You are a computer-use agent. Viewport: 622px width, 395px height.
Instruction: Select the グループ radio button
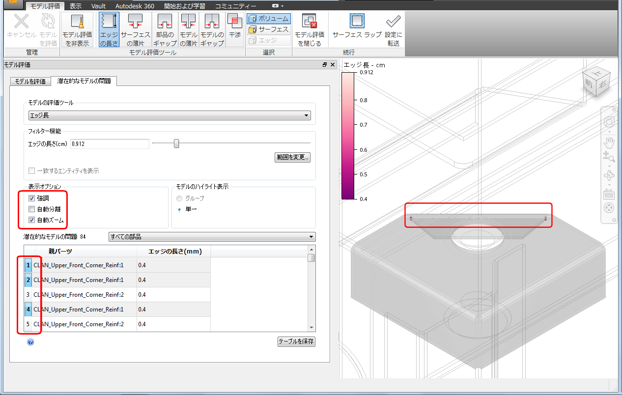[179, 198]
